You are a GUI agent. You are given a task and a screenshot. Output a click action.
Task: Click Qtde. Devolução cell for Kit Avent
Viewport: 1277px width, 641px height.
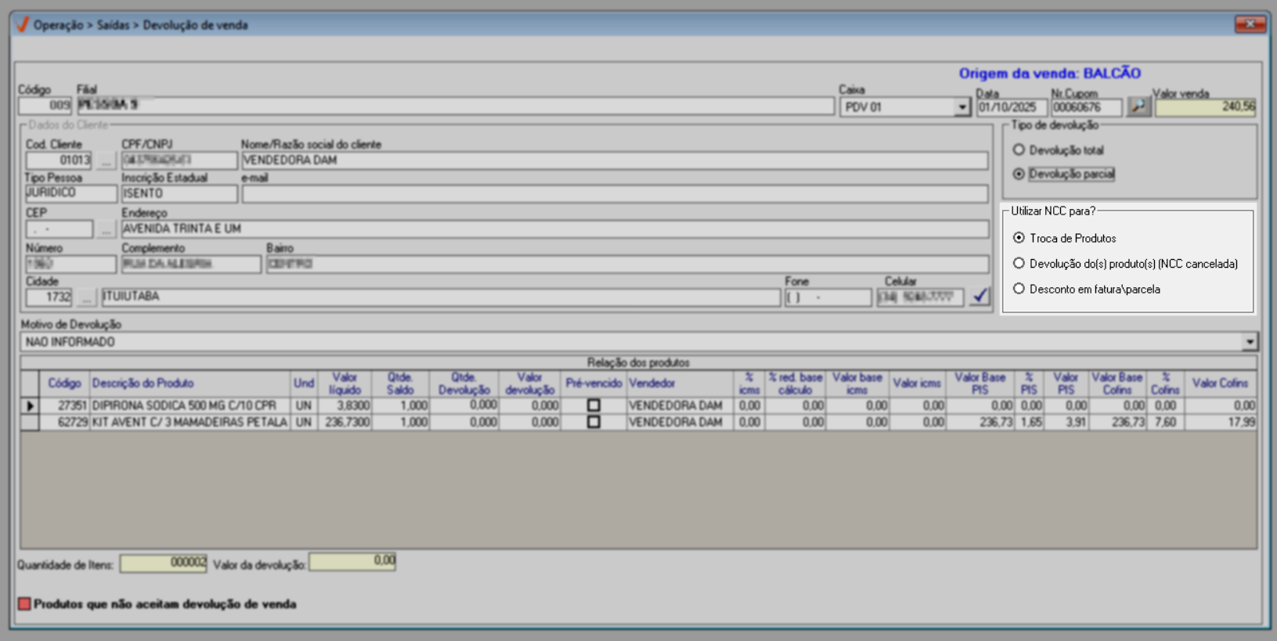pos(464,422)
